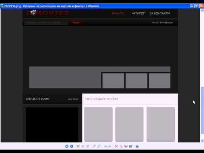Rotate the image clockwise

[x=105, y=146]
